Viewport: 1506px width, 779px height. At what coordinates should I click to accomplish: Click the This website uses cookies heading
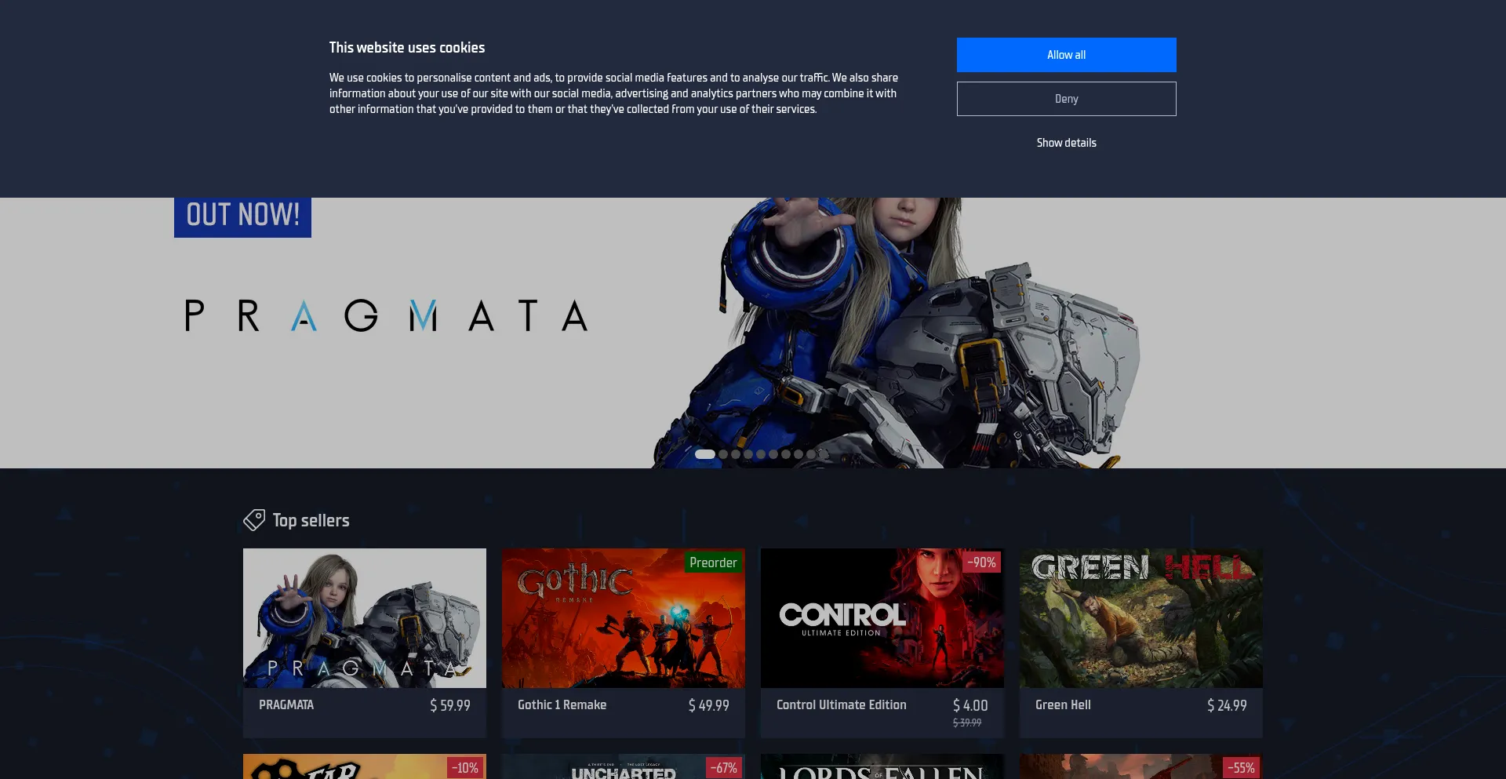[x=407, y=48]
